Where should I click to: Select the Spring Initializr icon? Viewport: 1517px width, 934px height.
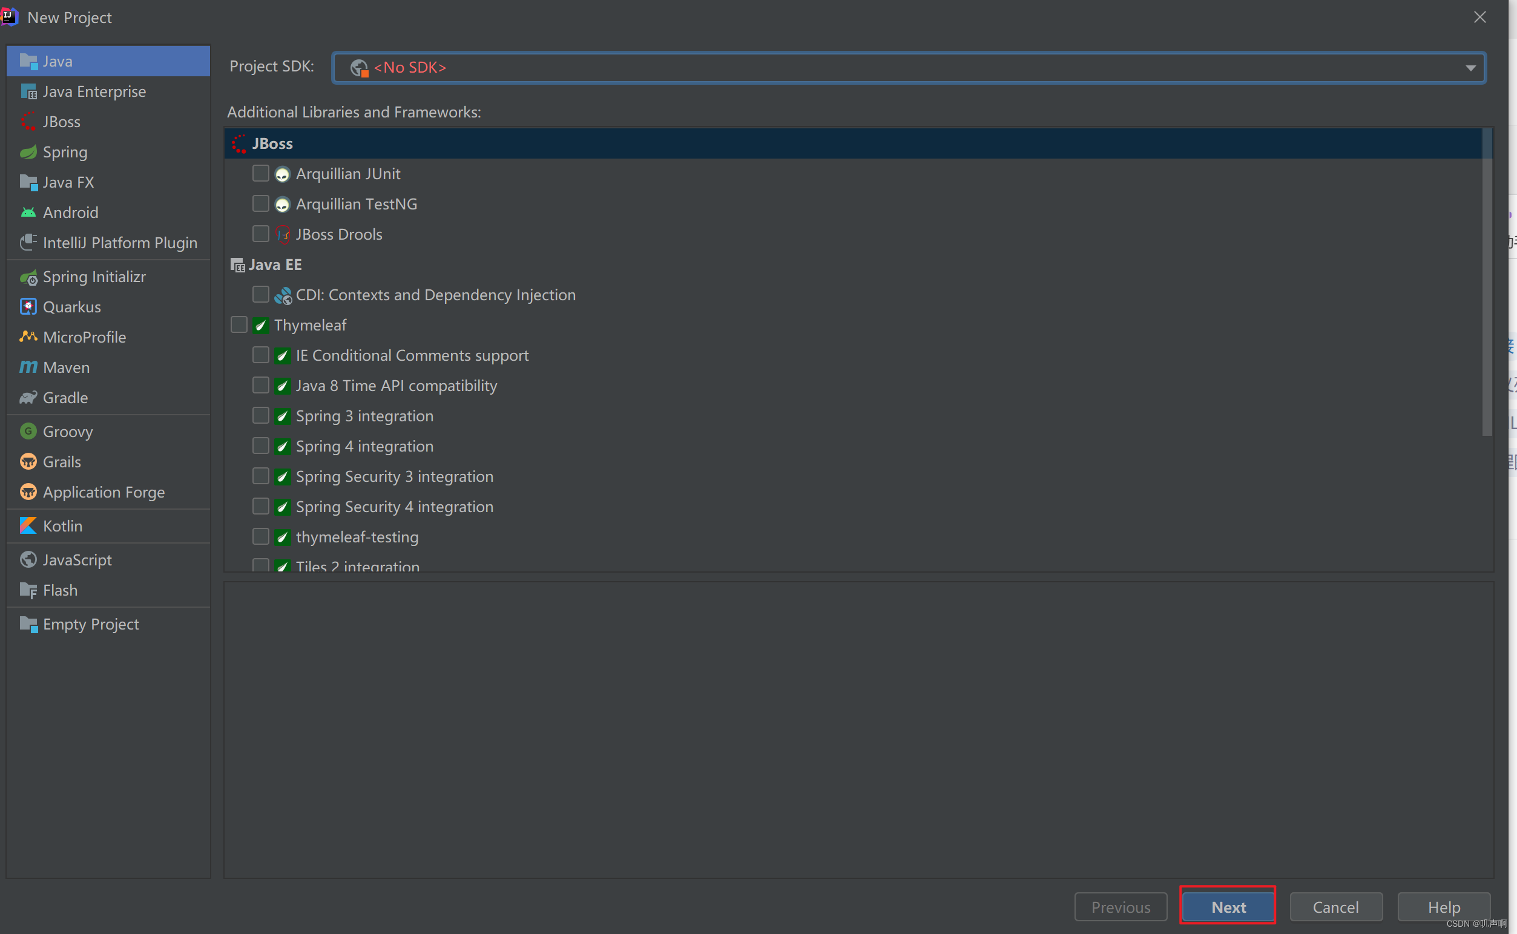28,277
